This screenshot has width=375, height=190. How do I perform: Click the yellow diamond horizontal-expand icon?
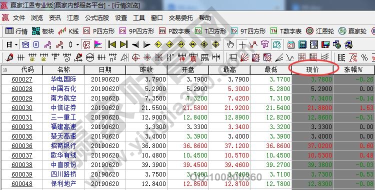pos(181,44)
